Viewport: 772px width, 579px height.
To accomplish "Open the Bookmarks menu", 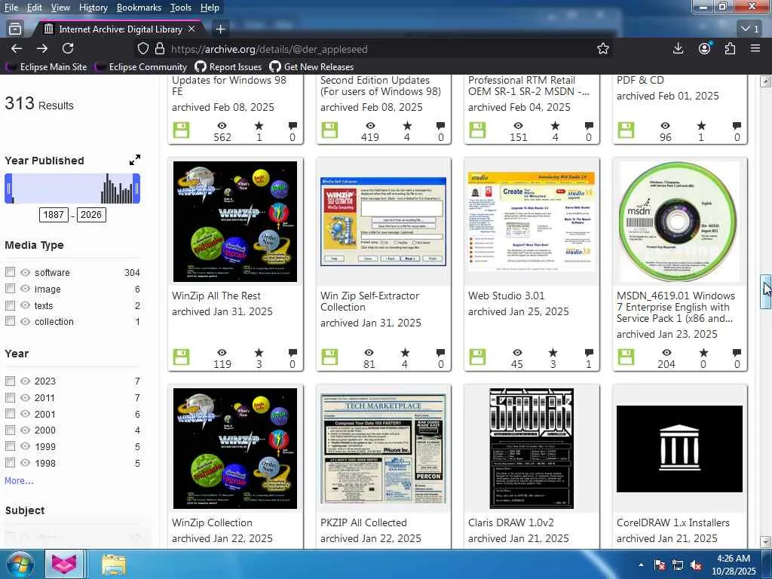I will pos(139,8).
